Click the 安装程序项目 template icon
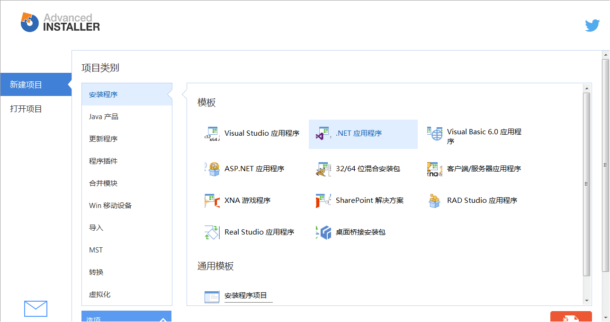The height and width of the screenshot is (322, 610). (212, 296)
